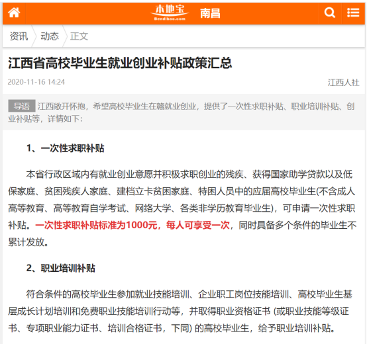367x344 pixels.
Task: Click the paragraph beginning 符合条件的高校毕业生
Action: tap(180, 311)
